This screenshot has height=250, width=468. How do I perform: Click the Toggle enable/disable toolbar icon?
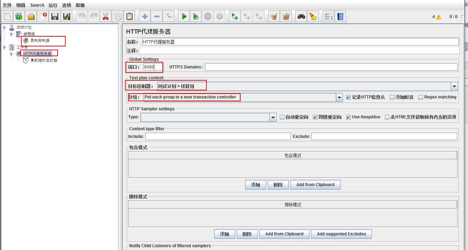pyautogui.click(x=169, y=16)
